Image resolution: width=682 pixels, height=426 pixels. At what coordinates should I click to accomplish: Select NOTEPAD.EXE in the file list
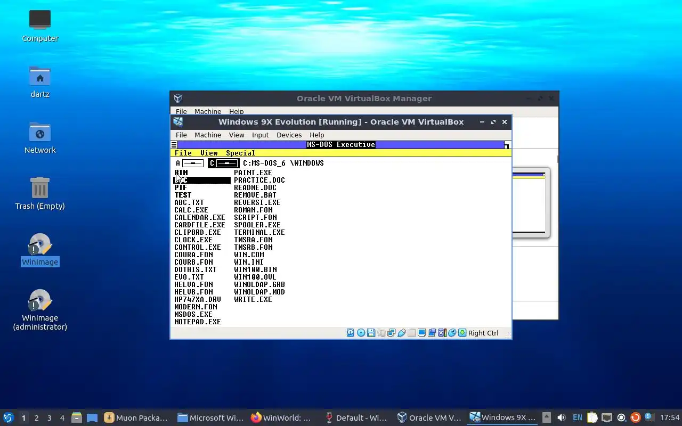point(198,322)
